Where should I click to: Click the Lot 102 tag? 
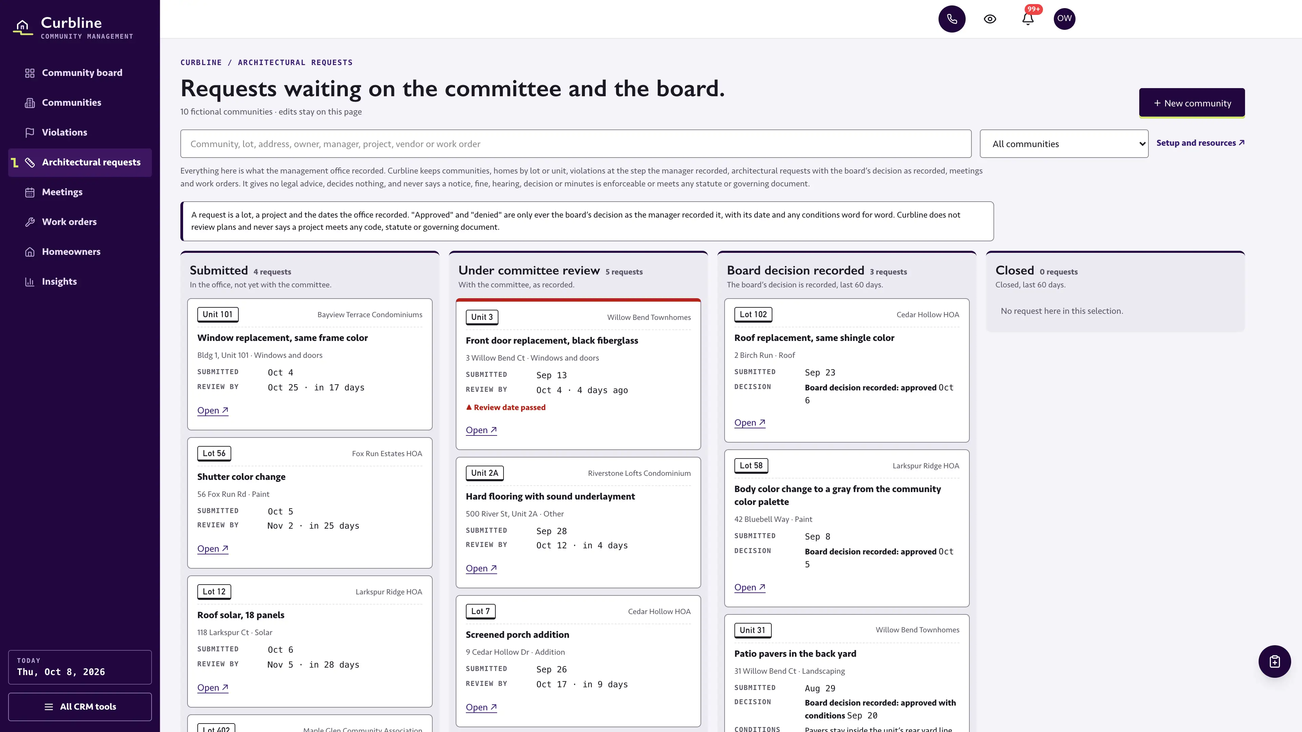click(753, 314)
